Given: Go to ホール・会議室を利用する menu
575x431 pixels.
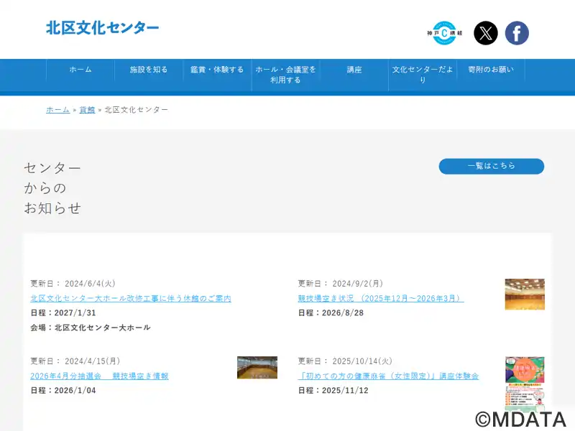Looking at the screenshot, I should [x=285, y=75].
